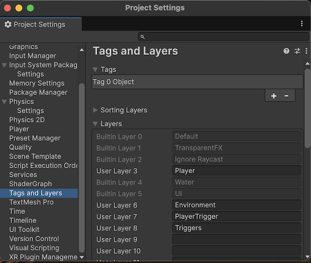Open Settings under Physics
The image size is (311, 263).
pos(30,111)
